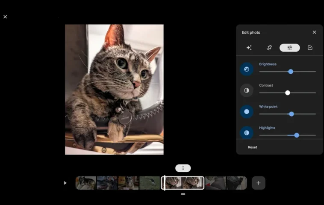The height and width of the screenshot is (205, 324).
Task: Click the Brightness slider handle
Action: [291, 72]
